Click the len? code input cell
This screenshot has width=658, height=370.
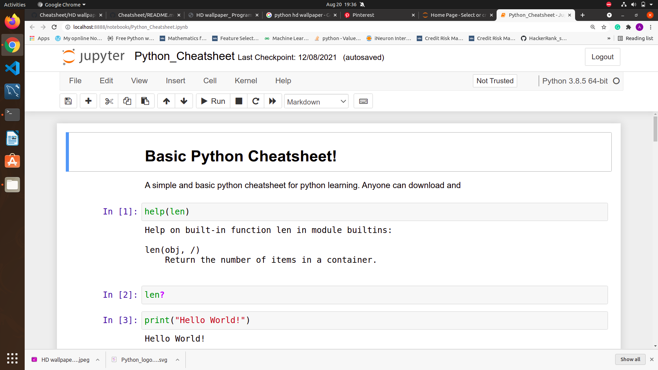(374, 295)
